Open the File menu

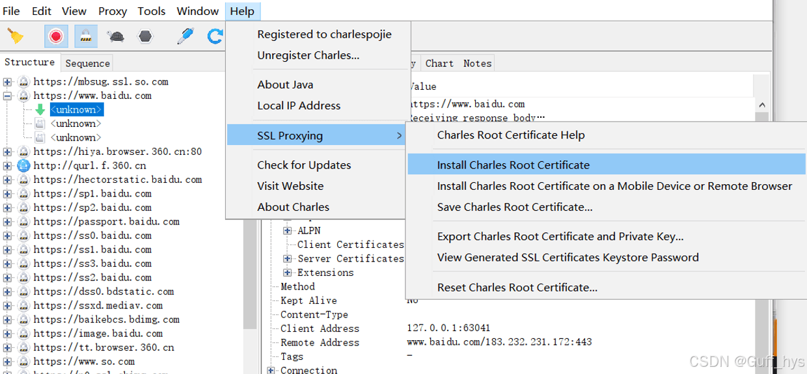(11, 11)
